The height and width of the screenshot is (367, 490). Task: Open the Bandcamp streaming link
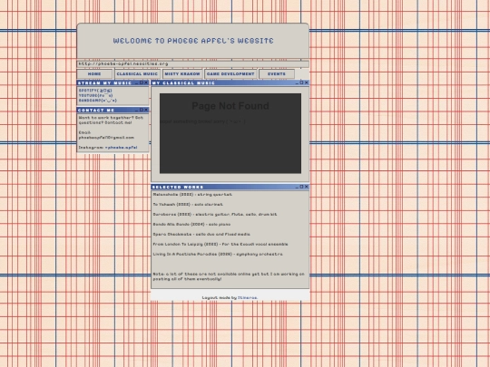tap(98, 101)
